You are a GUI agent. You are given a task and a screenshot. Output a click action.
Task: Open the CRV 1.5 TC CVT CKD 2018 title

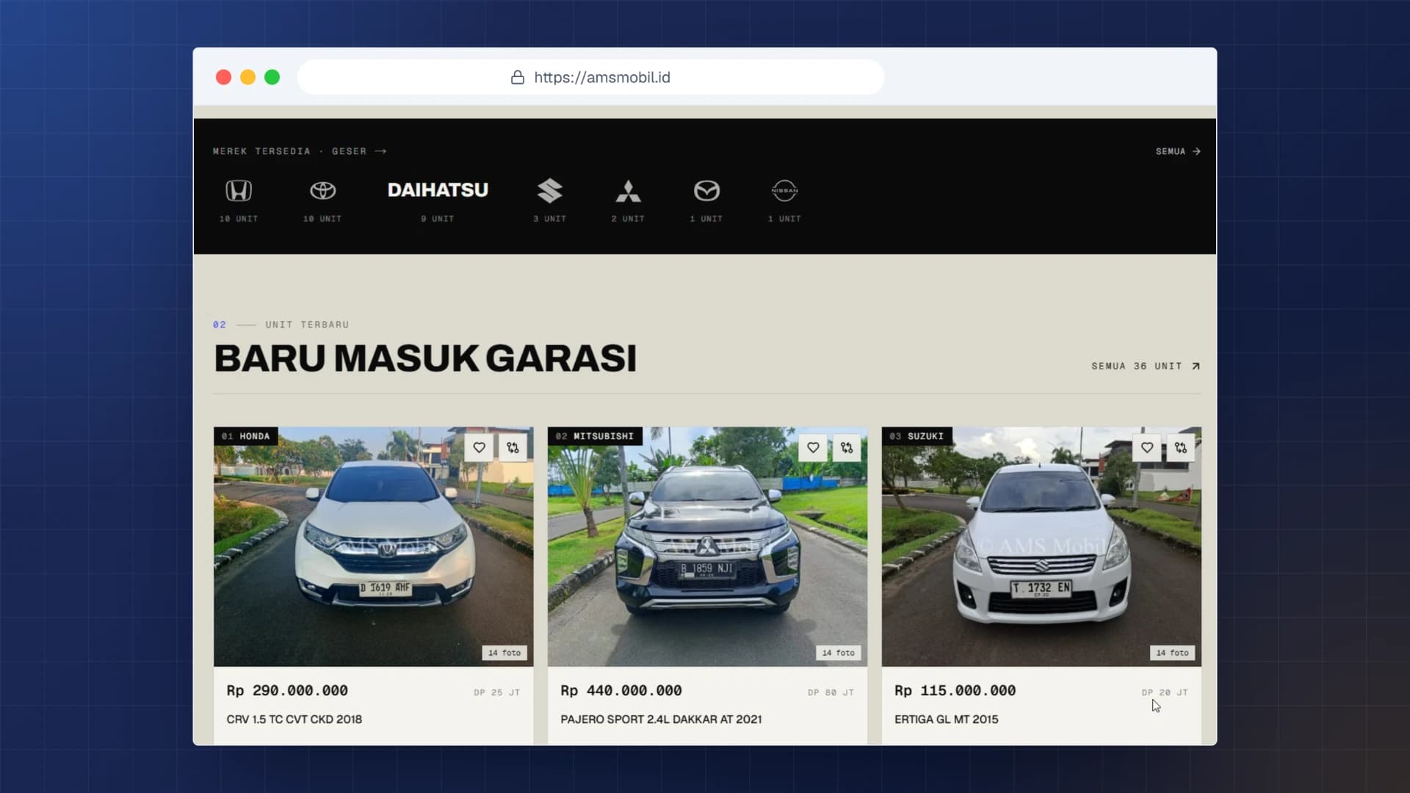point(294,720)
